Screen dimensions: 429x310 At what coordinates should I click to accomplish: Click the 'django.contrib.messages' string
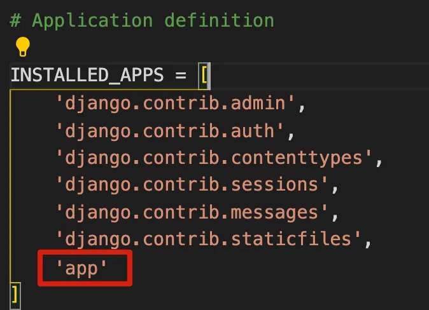(x=192, y=212)
